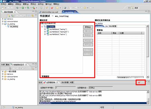Click the yellow folder icon in main toolbar
The image size is (151, 109).
[58, 8]
